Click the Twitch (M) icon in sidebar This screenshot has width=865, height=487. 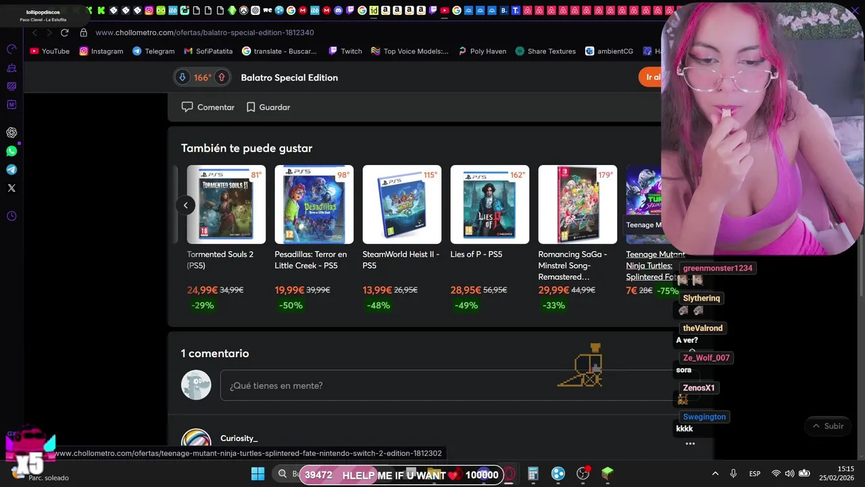[11, 105]
